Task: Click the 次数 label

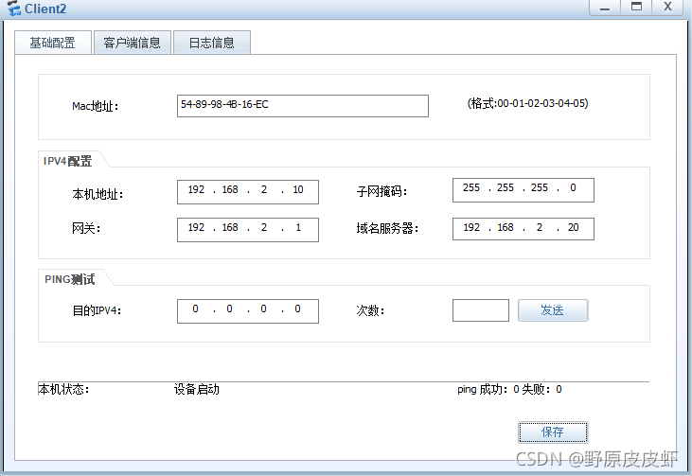Action: (370, 310)
